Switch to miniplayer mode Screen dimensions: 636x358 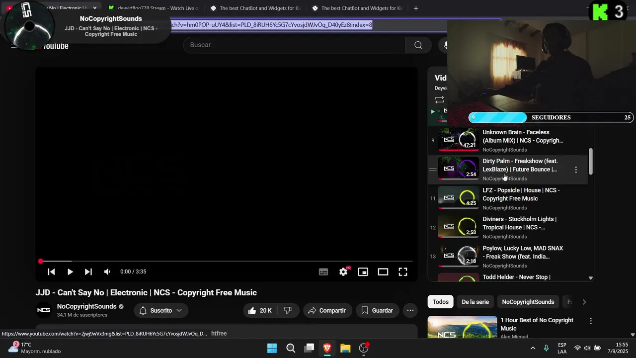coord(363,272)
